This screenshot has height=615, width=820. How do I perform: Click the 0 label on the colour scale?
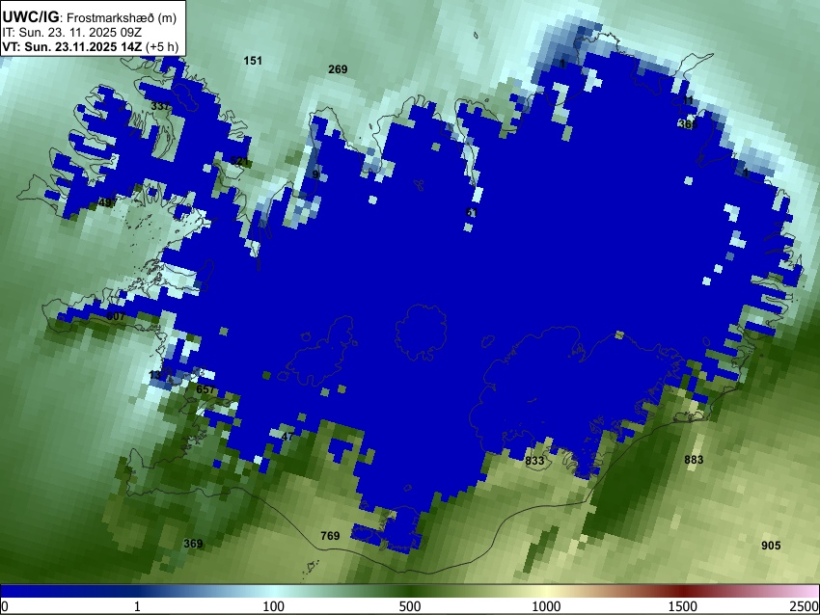coord(5,606)
